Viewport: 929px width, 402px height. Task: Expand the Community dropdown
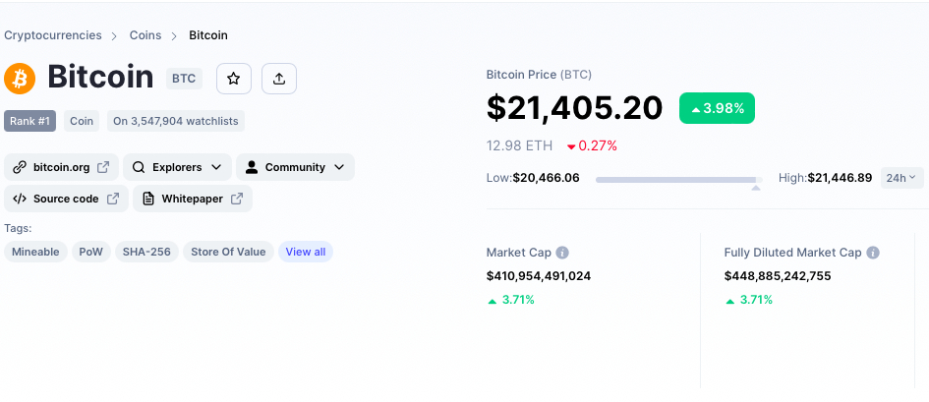tap(295, 167)
